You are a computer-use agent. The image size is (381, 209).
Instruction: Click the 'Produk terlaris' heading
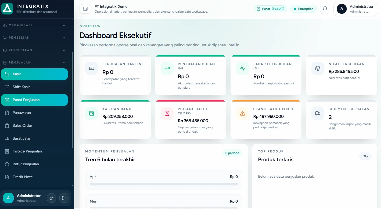point(276,160)
